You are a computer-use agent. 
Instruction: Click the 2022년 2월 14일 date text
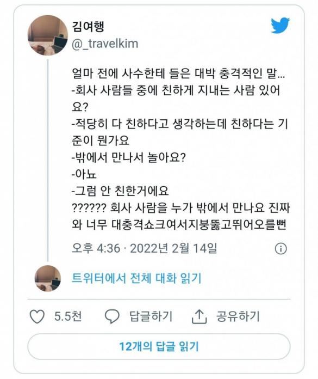click(x=174, y=248)
